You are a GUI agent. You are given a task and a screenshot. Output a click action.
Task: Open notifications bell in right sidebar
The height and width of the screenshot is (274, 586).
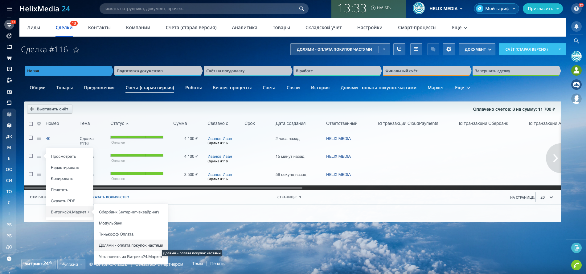[x=576, y=26]
